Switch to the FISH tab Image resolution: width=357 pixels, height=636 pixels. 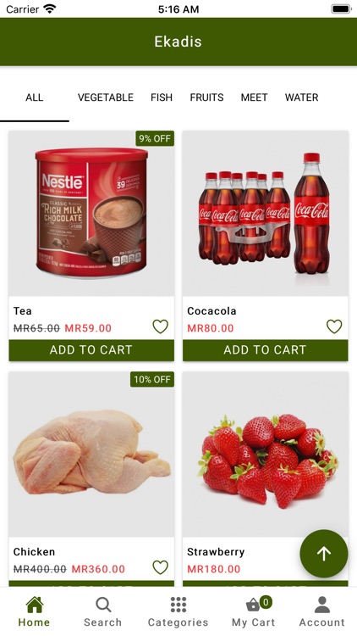point(162,98)
